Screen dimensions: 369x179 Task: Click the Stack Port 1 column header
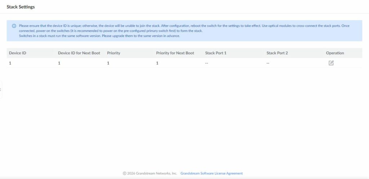click(215, 53)
